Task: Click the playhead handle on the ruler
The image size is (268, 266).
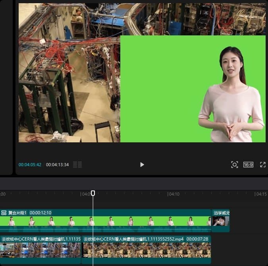Action: pyautogui.click(x=93, y=193)
